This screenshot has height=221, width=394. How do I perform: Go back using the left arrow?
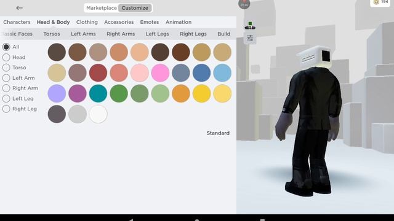pyautogui.click(x=19, y=8)
